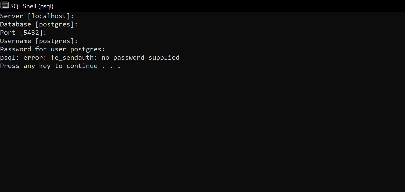Viewport: 405px width, 192px height.
Task: Click the "SQL Shell (psql)" window title
Action: [x=32, y=6]
